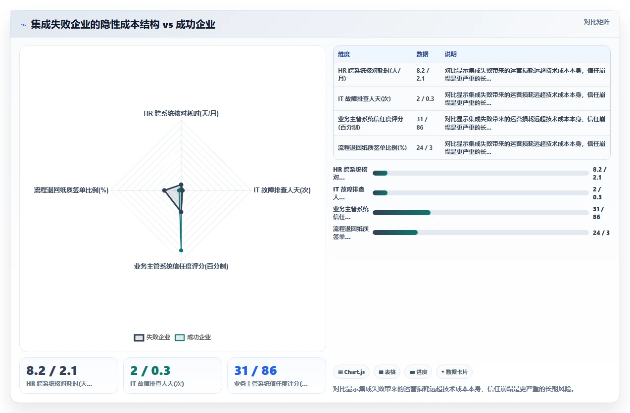
Task: Click the 说明 column header
Action: tap(450, 54)
